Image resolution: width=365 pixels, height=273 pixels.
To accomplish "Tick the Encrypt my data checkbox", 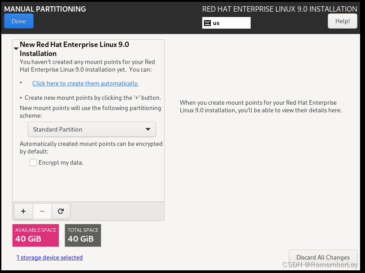I will [x=33, y=162].
